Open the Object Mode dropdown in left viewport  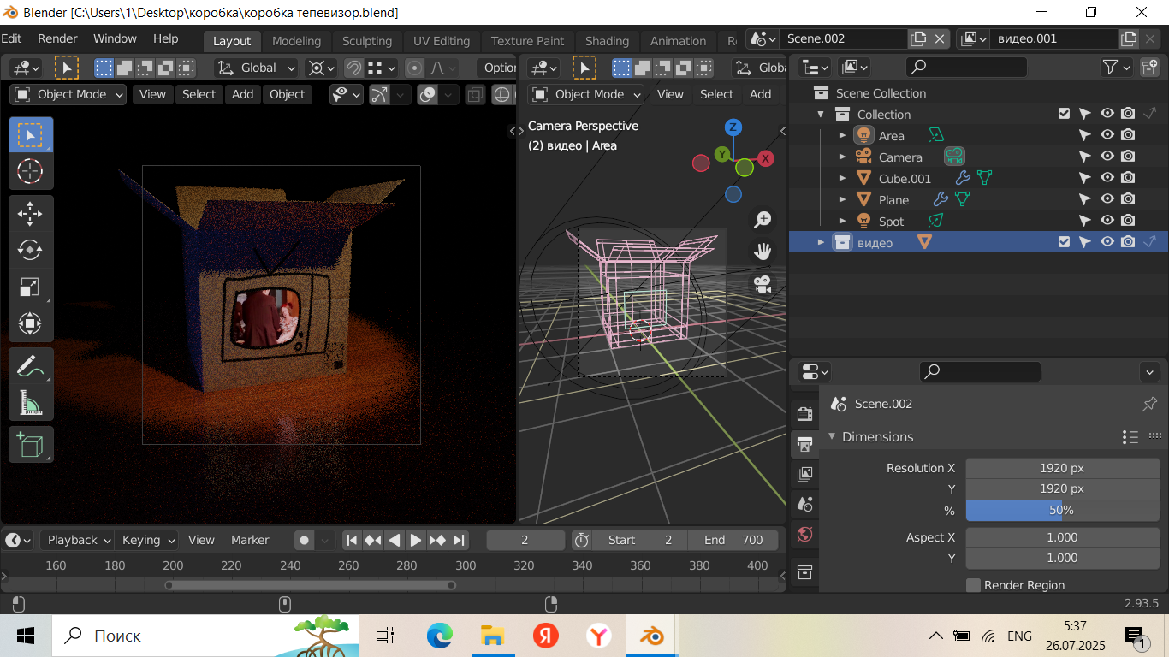coord(68,94)
